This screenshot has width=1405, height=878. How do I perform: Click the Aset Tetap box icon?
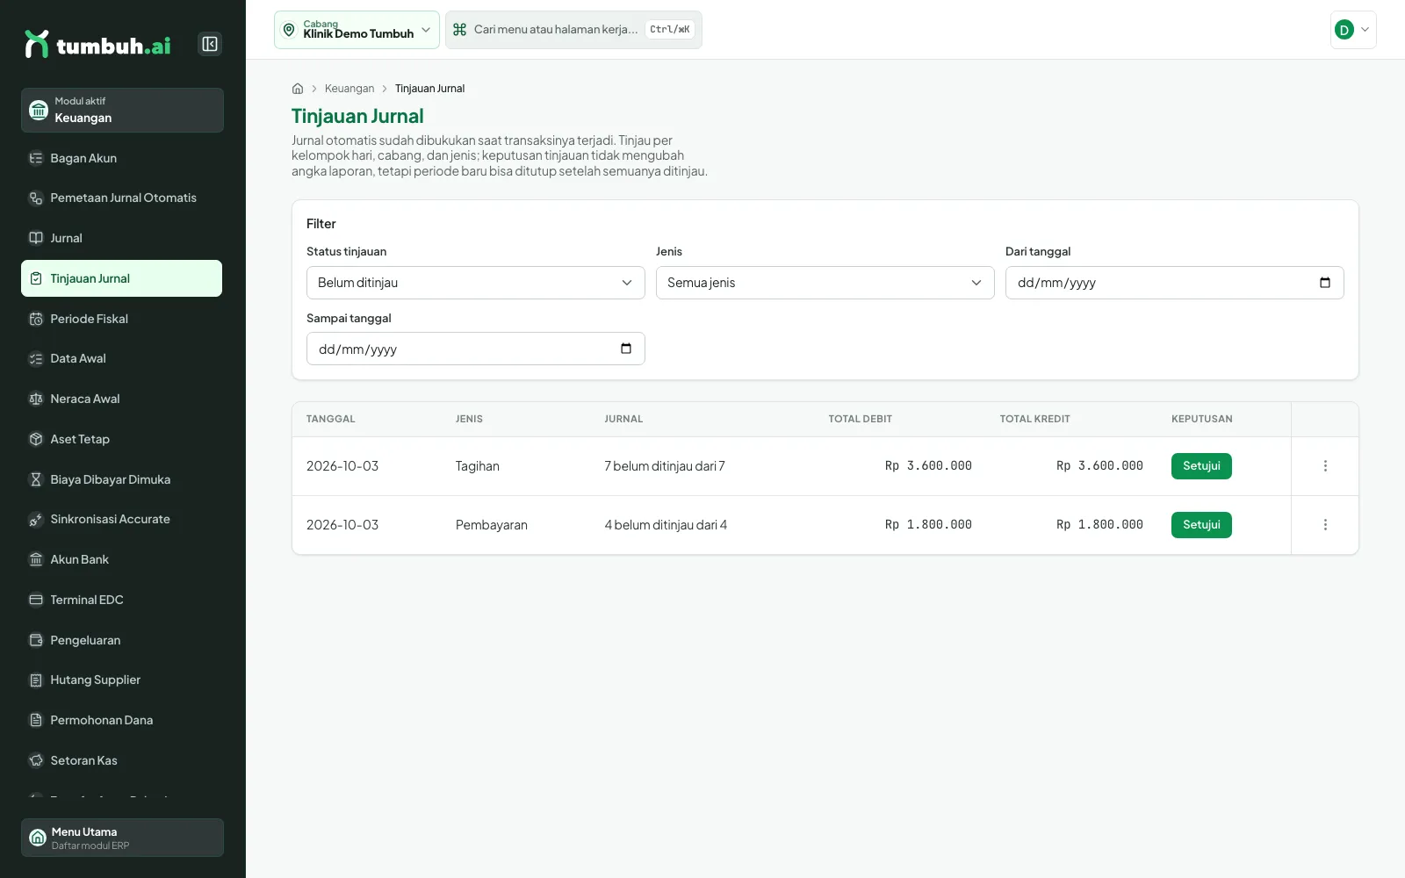click(x=36, y=439)
